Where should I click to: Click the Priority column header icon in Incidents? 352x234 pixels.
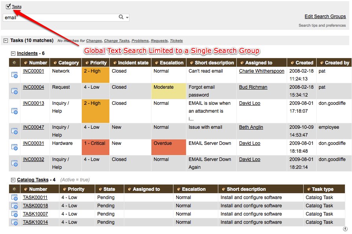(87, 63)
